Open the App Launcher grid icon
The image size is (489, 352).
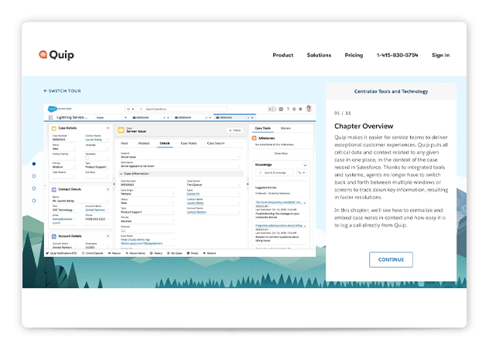click(x=50, y=117)
